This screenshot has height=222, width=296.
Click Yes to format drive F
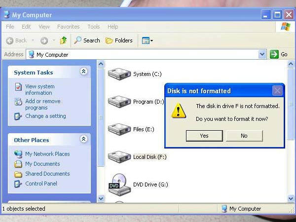[204, 136]
